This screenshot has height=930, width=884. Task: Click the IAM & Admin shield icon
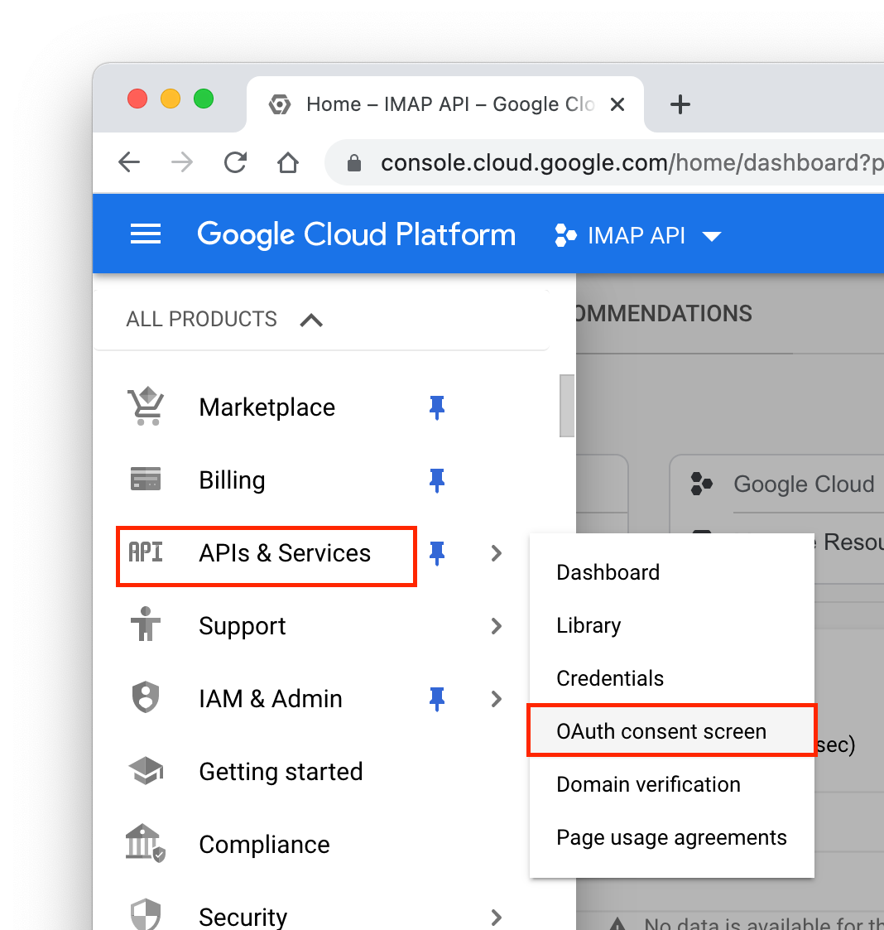146,697
